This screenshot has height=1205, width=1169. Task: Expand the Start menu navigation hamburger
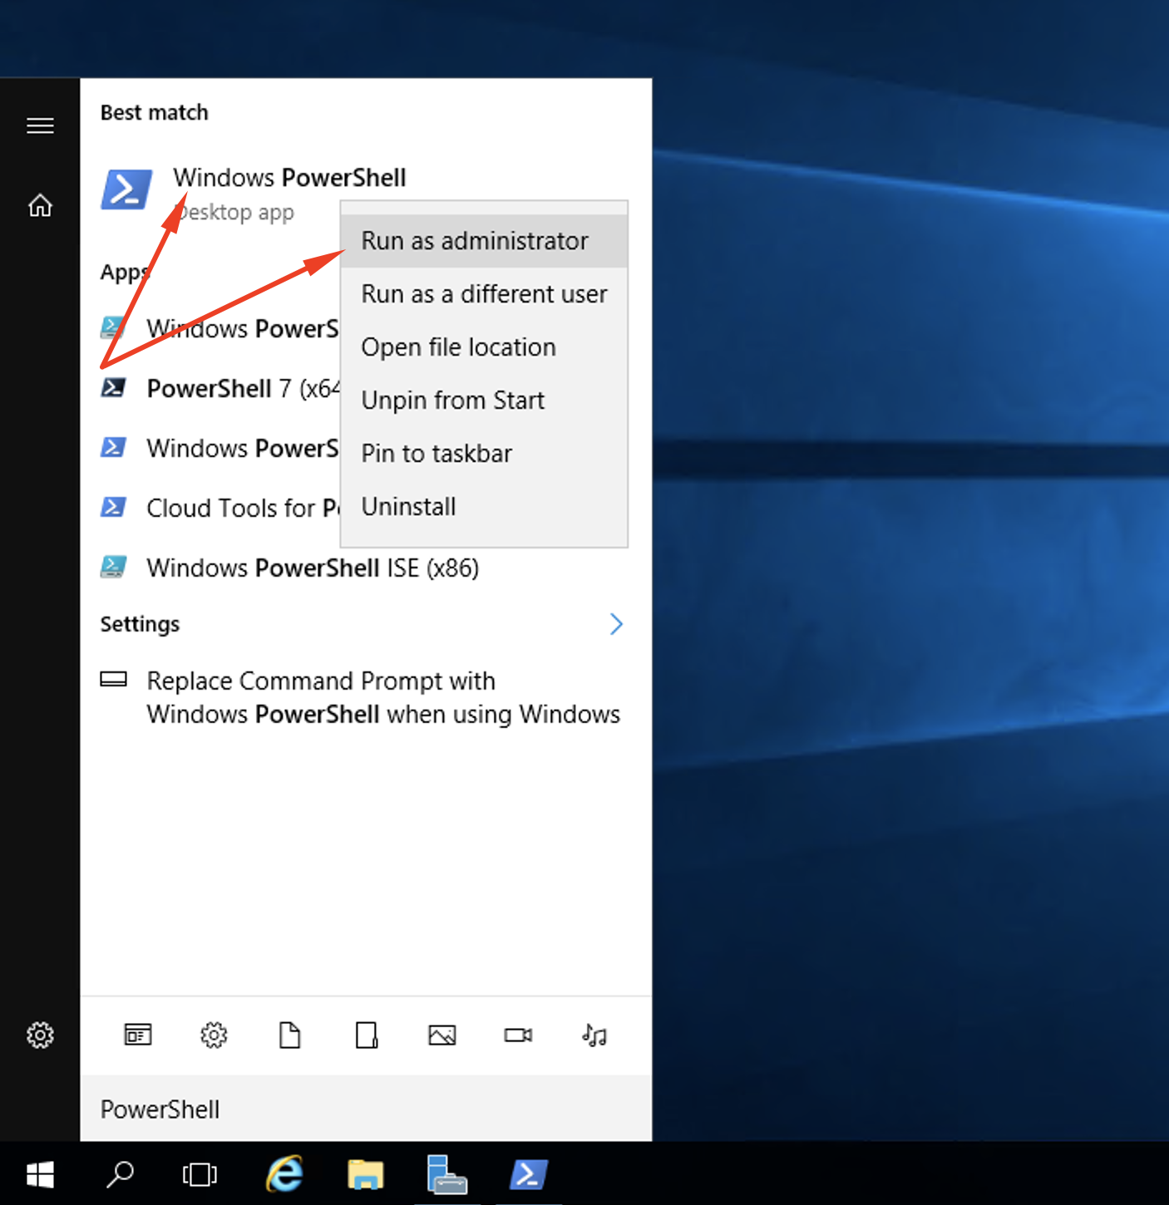click(x=40, y=125)
